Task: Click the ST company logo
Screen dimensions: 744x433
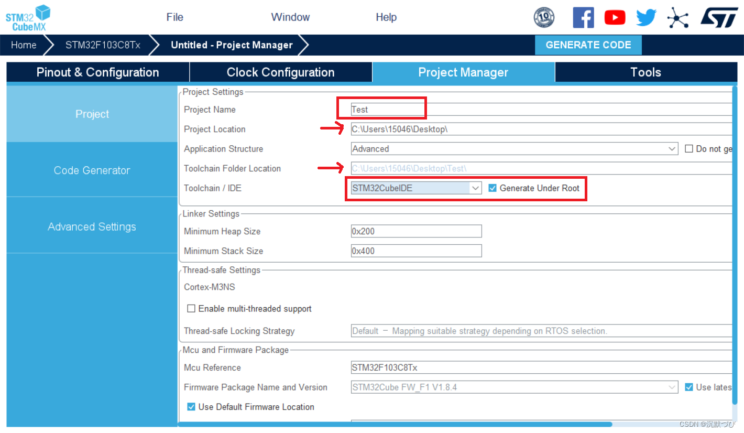Action: click(719, 17)
